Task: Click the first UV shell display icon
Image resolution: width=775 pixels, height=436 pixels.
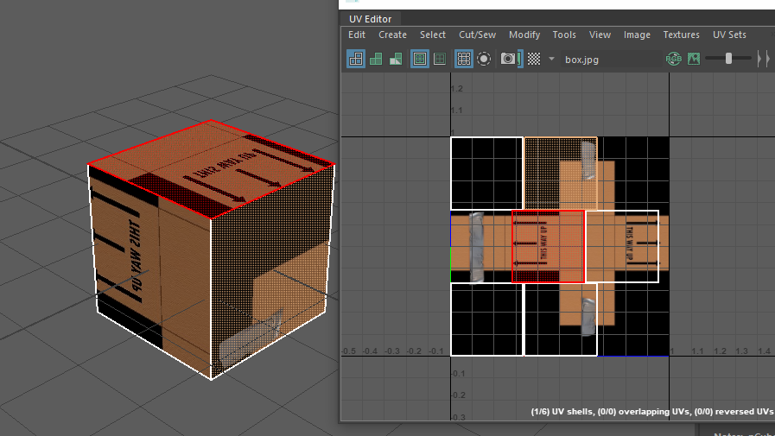Action: click(355, 59)
